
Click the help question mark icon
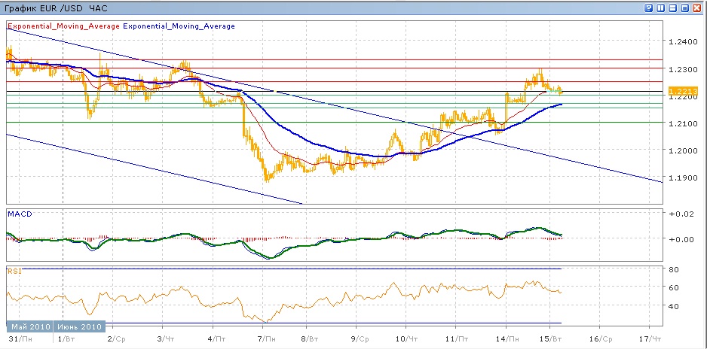pos(649,8)
